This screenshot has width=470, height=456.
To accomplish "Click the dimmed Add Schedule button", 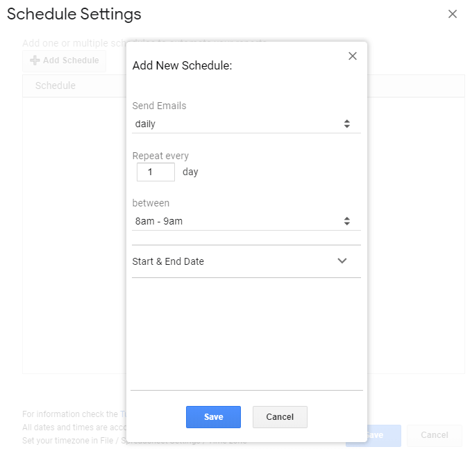I will (x=71, y=60).
